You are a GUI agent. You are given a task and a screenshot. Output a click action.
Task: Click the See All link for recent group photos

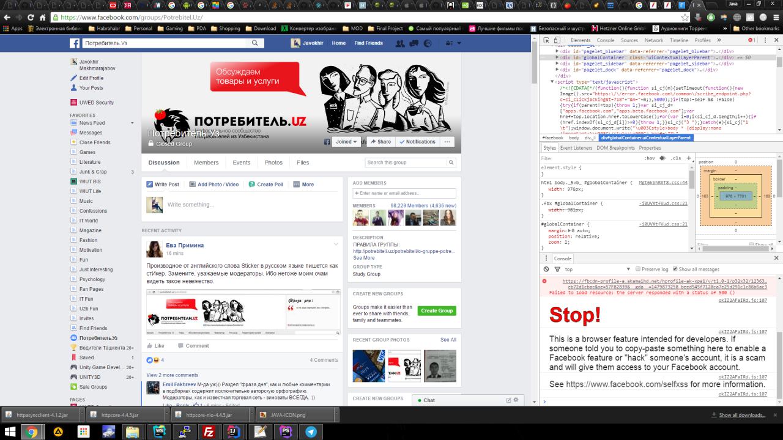click(448, 340)
